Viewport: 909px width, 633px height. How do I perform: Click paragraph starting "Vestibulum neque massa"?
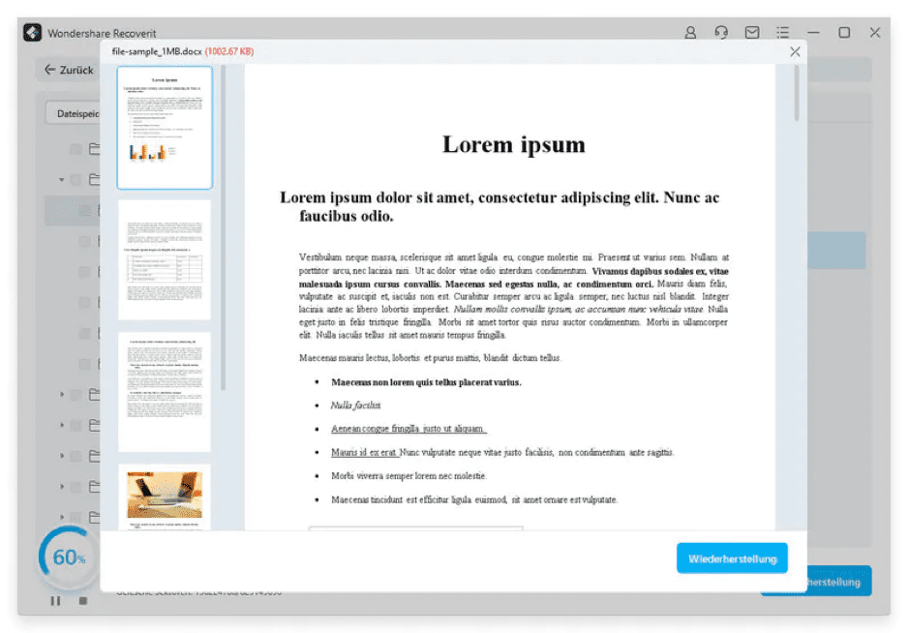[514, 295]
